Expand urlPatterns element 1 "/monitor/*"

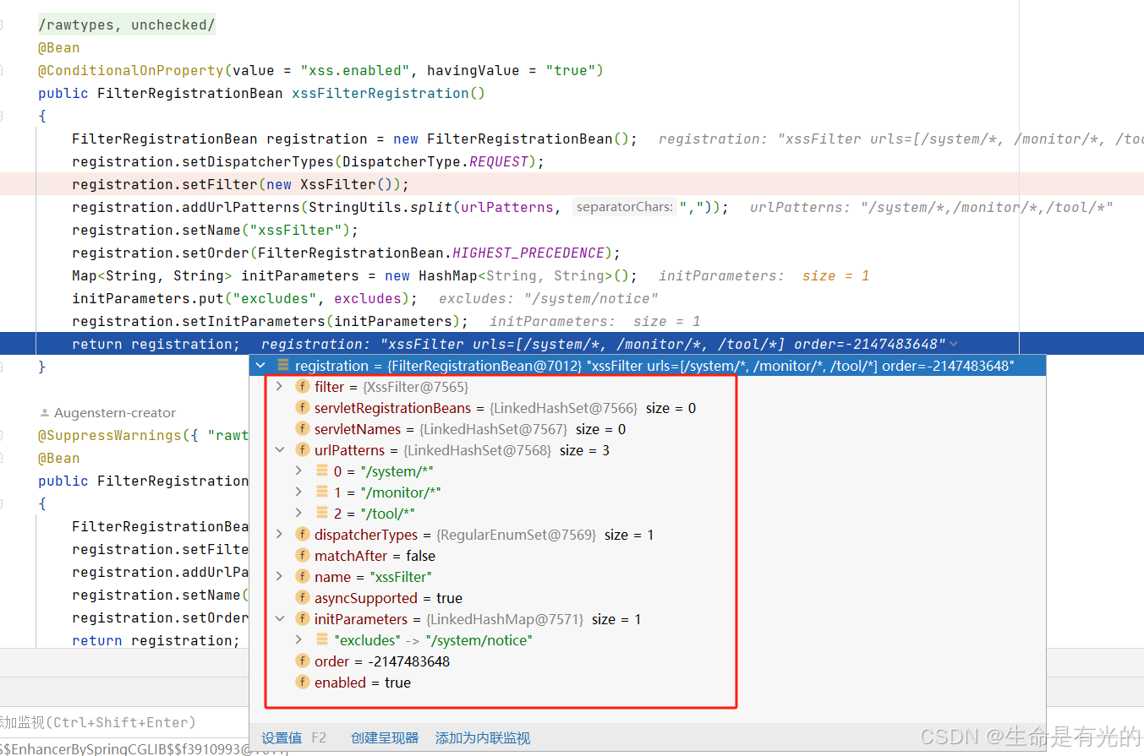298,492
